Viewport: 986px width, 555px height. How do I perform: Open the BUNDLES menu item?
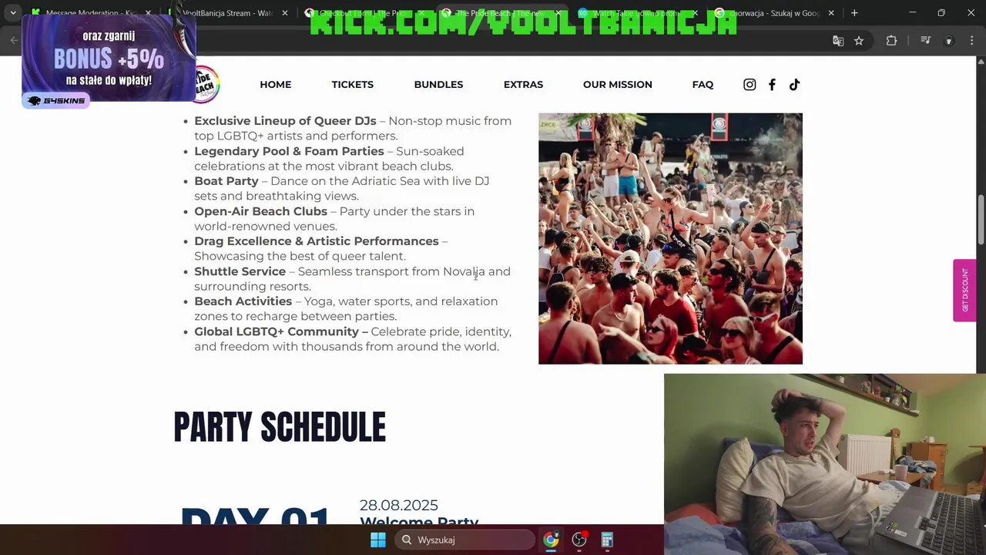tap(438, 85)
